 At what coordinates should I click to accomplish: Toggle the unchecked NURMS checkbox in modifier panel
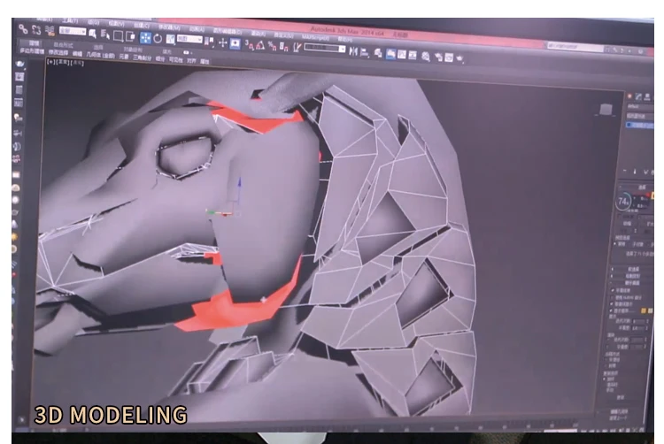[x=613, y=297]
